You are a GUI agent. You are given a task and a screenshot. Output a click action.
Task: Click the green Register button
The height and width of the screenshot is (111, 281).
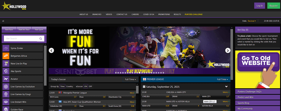click(x=273, y=6)
